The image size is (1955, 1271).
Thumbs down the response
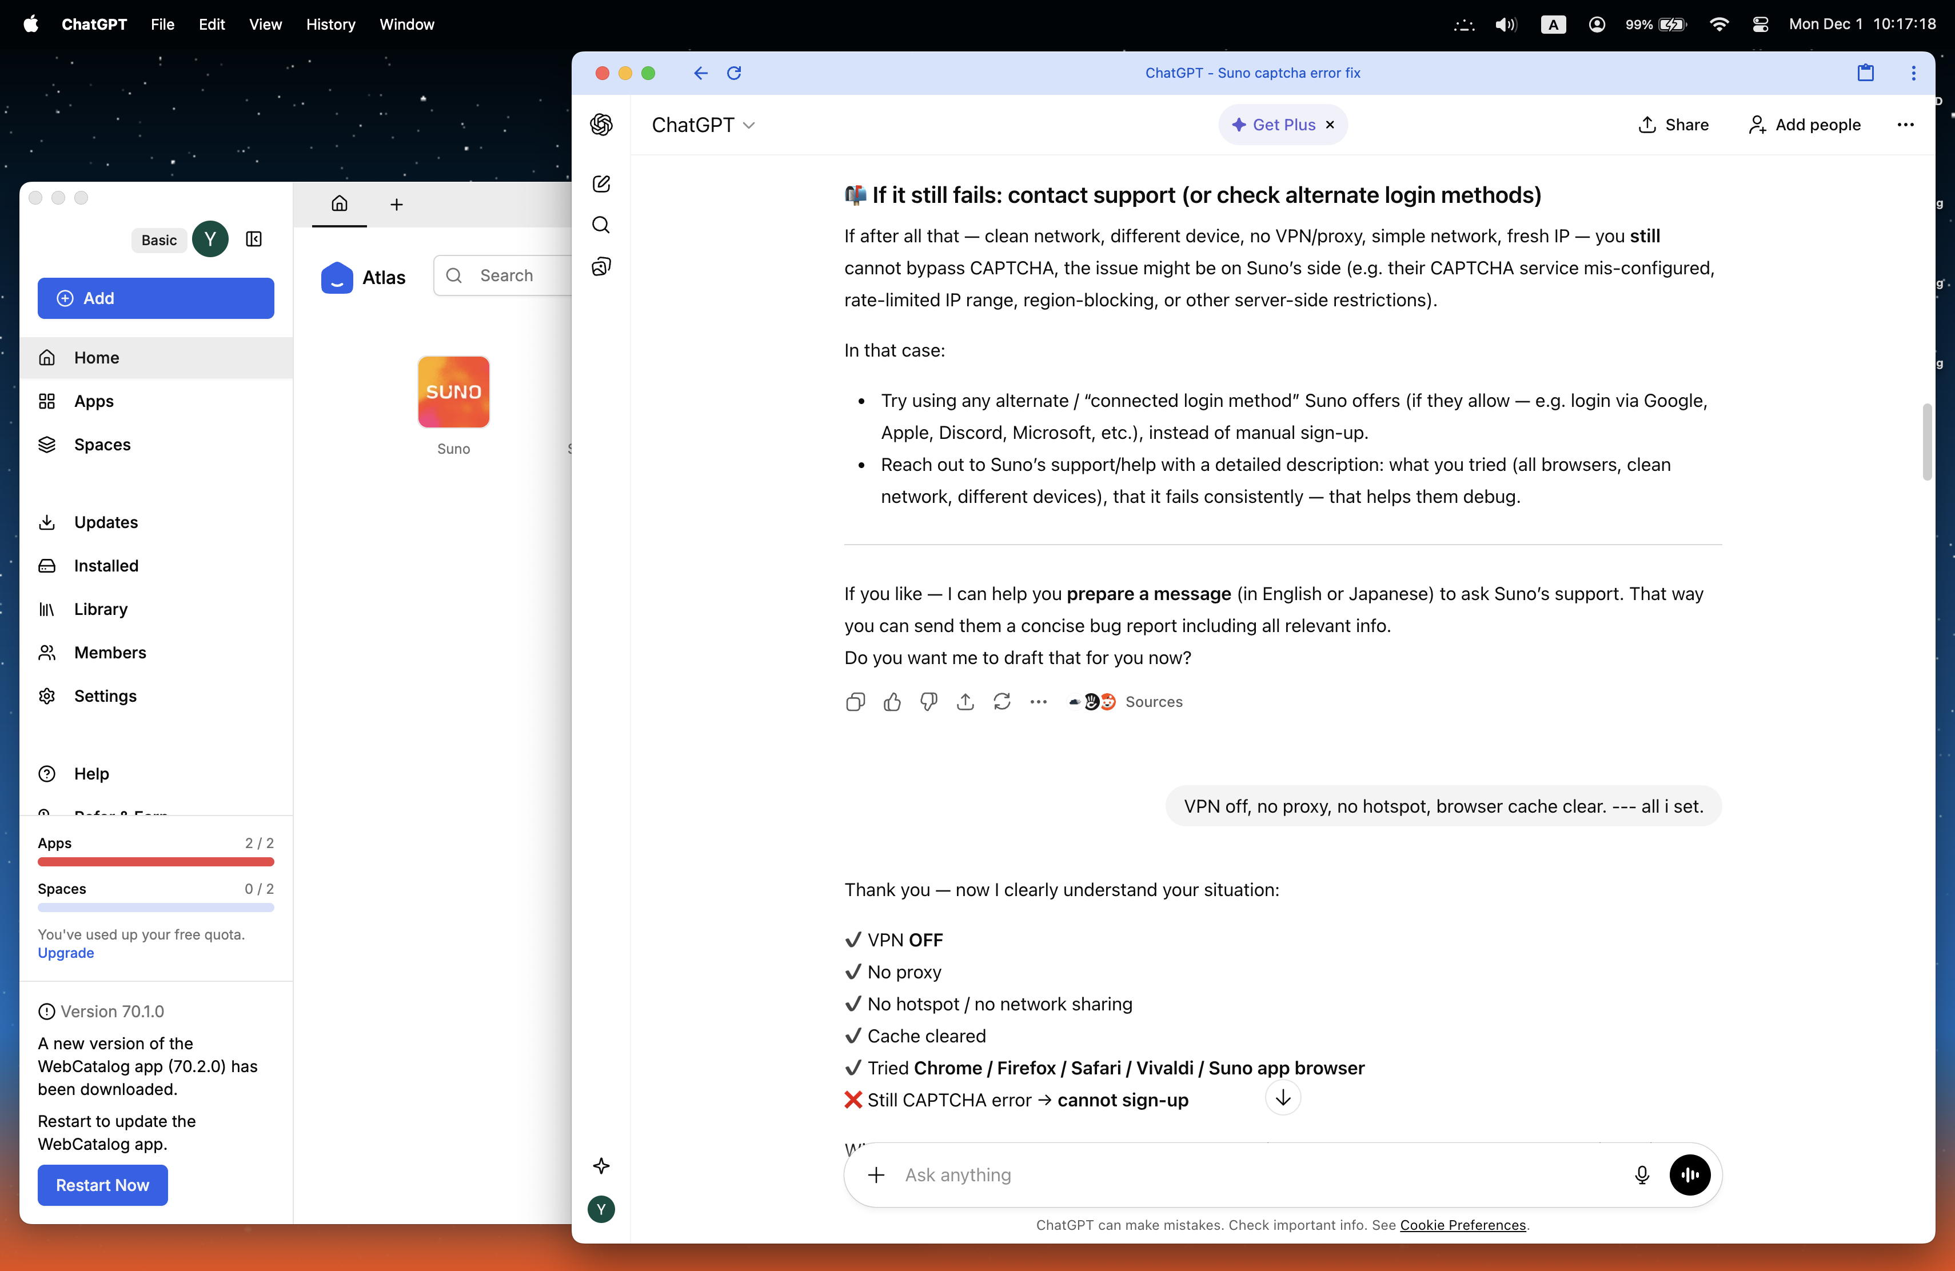[928, 702]
